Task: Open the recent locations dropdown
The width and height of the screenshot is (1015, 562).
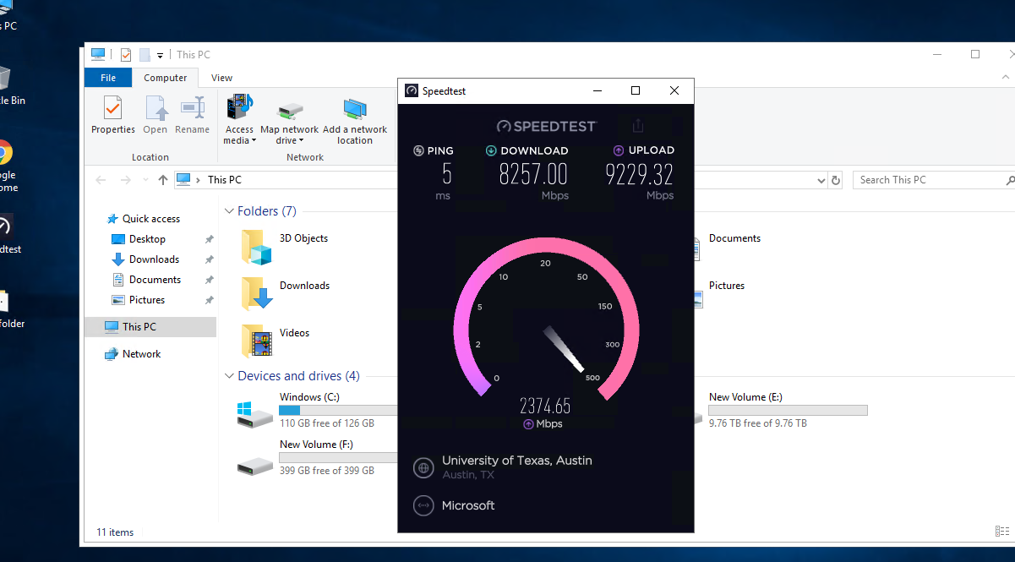Action: [144, 180]
